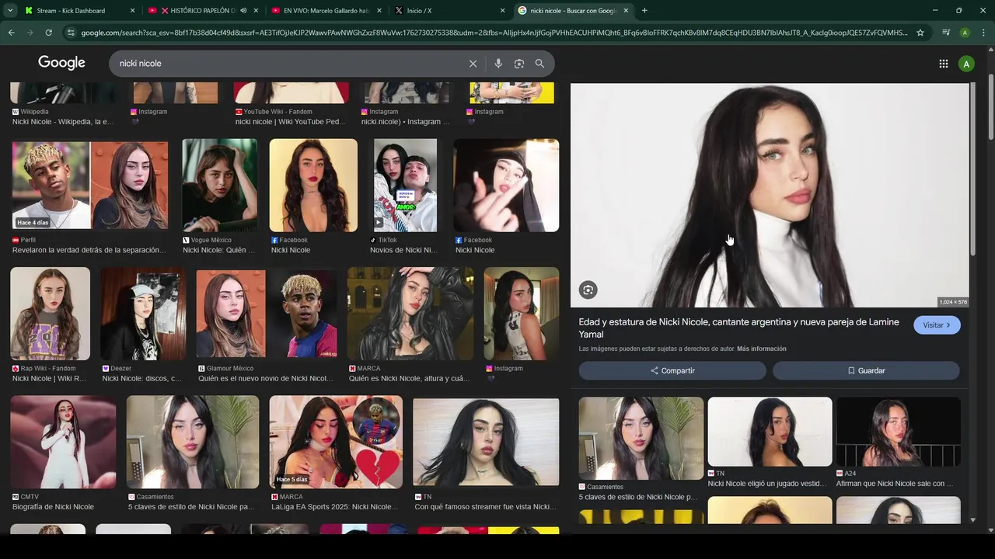
Task: Open the Perfil result with Hace 4 días badge
Action: [90, 186]
